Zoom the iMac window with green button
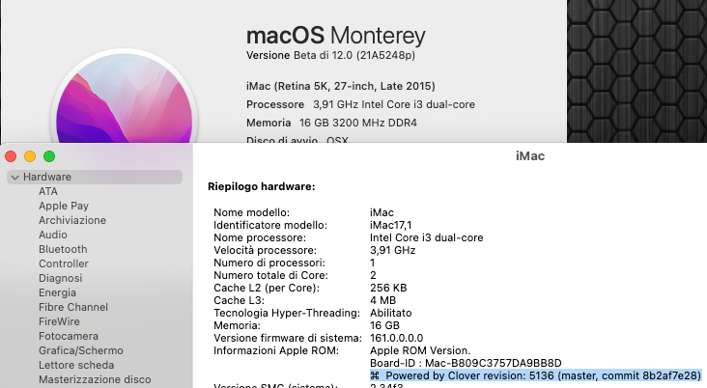The width and height of the screenshot is (707, 388). [49, 156]
